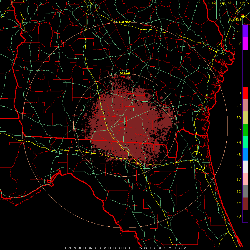This screenshot has height=250, width=250.
Task: Click the HYDROMETEOR CLASSIFICATION caption
Action: (x=97, y=248)
